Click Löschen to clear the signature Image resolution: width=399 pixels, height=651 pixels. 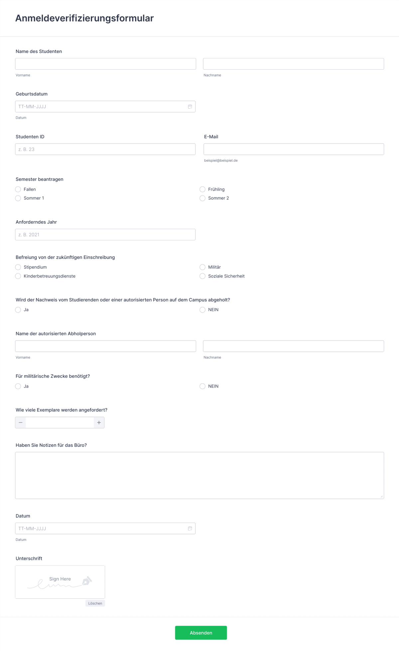point(95,603)
